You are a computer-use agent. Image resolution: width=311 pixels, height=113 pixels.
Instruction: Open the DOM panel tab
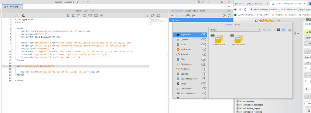[x=203, y=11]
